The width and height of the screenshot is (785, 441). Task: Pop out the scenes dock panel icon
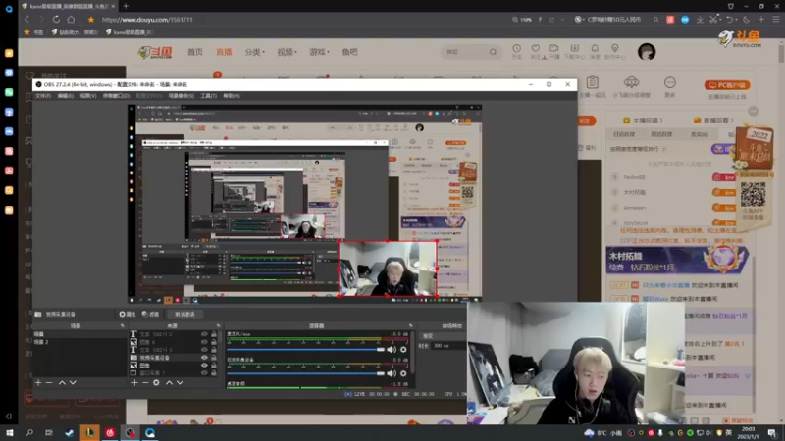(x=122, y=326)
